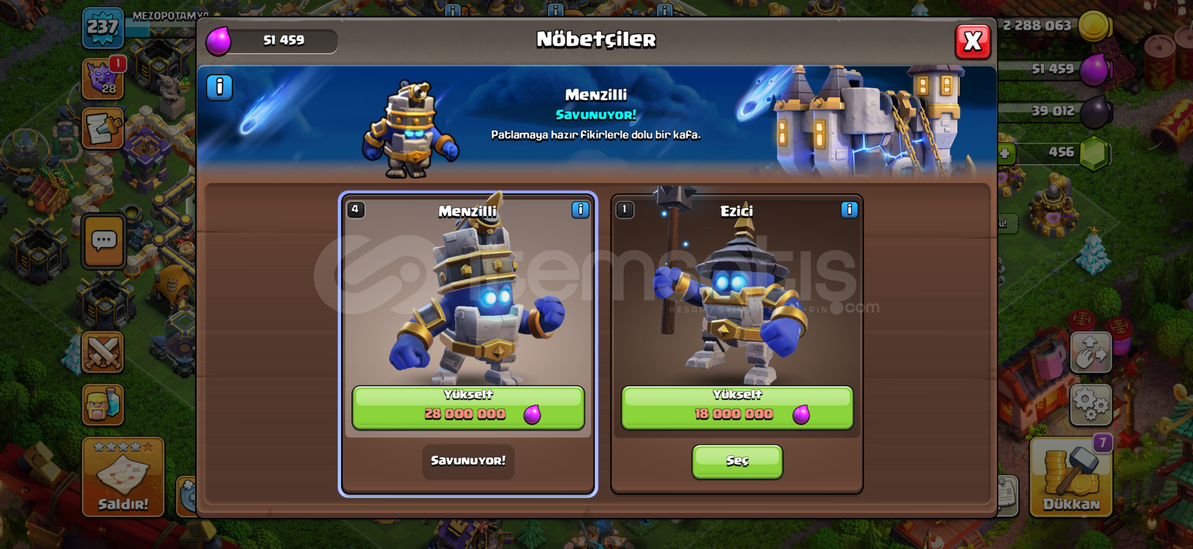Open the quest scroll icon

tap(103, 128)
